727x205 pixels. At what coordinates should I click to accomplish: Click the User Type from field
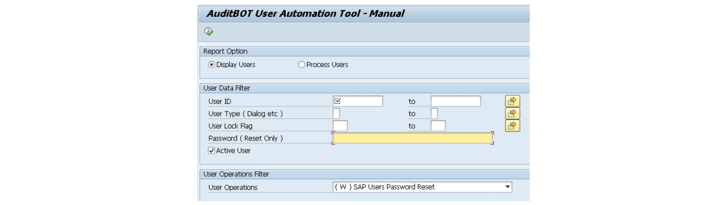[337, 114]
